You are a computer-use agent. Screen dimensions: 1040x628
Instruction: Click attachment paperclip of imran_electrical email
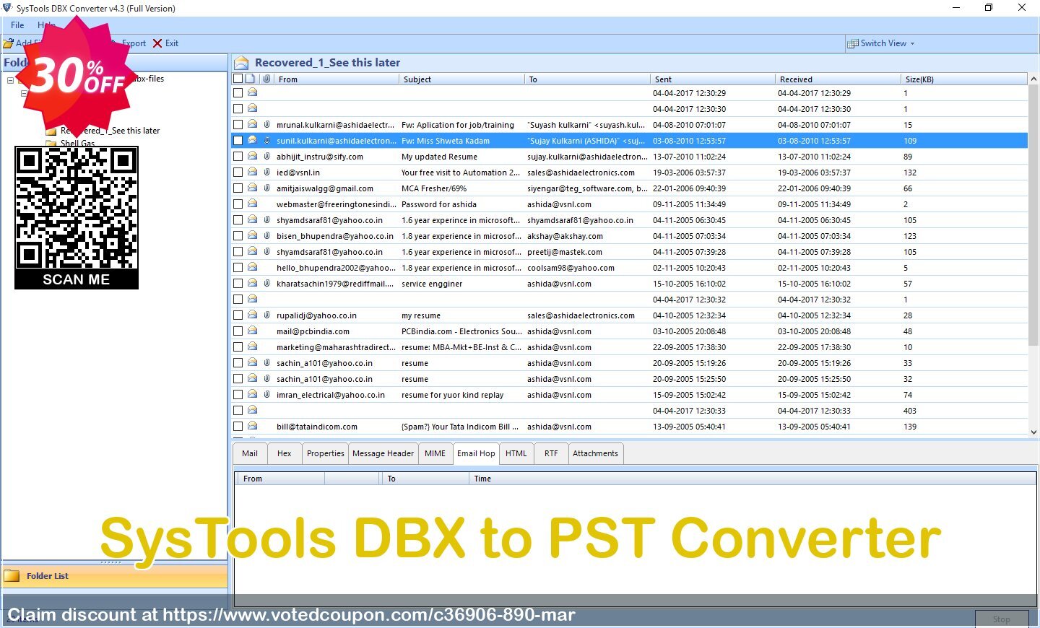point(266,394)
